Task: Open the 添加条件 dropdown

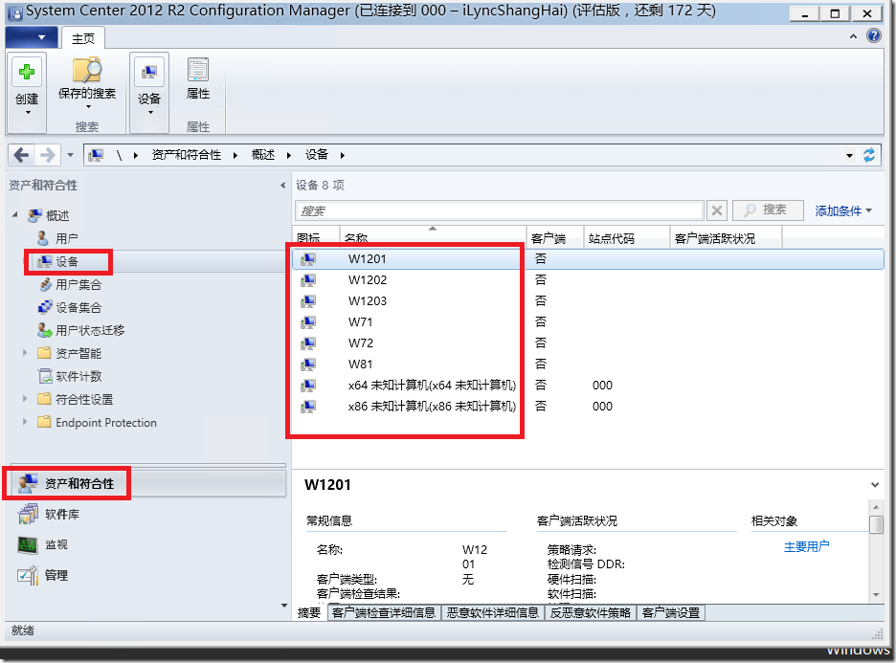Action: pos(842,210)
